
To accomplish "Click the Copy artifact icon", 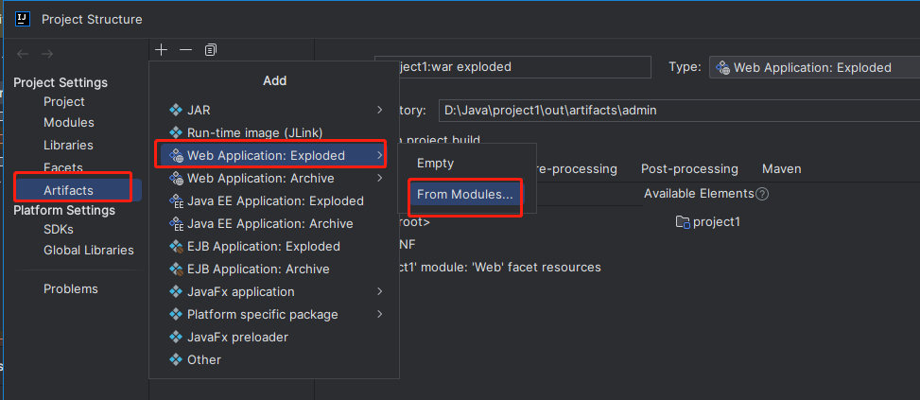I will click(210, 49).
